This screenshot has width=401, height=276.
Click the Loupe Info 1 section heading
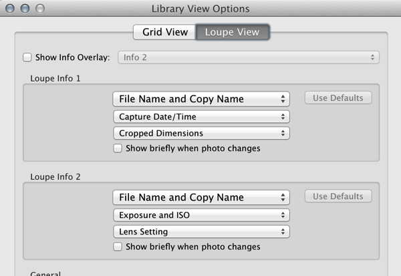click(55, 78)
